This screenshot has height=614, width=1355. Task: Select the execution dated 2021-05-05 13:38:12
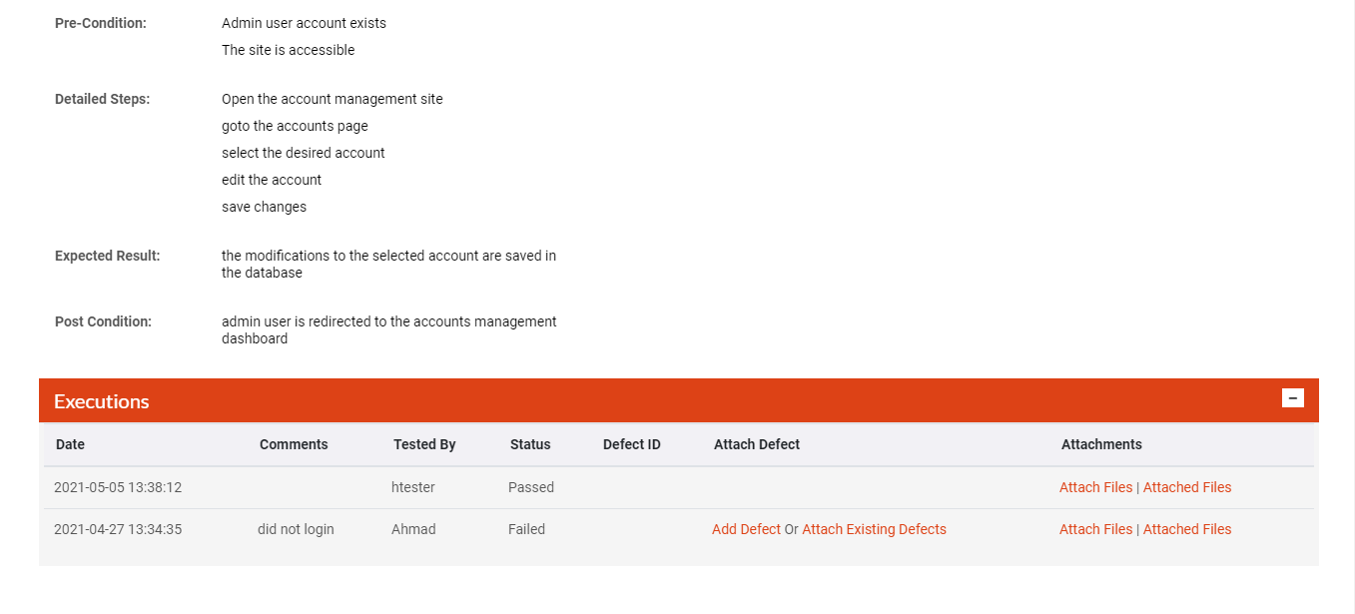120,487
